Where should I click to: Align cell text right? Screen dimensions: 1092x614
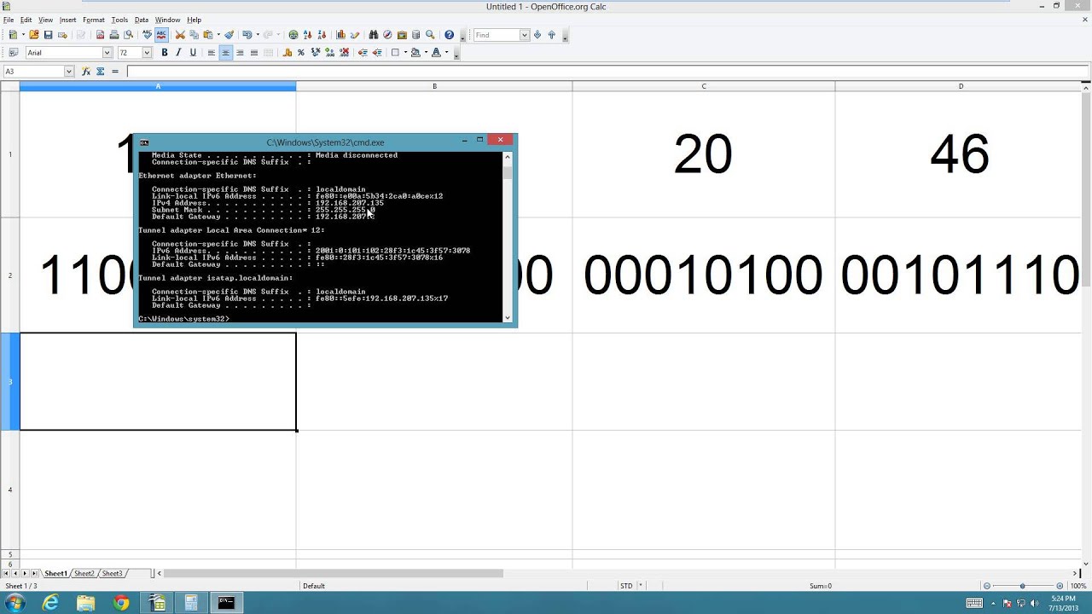click(x=240, y=53)
